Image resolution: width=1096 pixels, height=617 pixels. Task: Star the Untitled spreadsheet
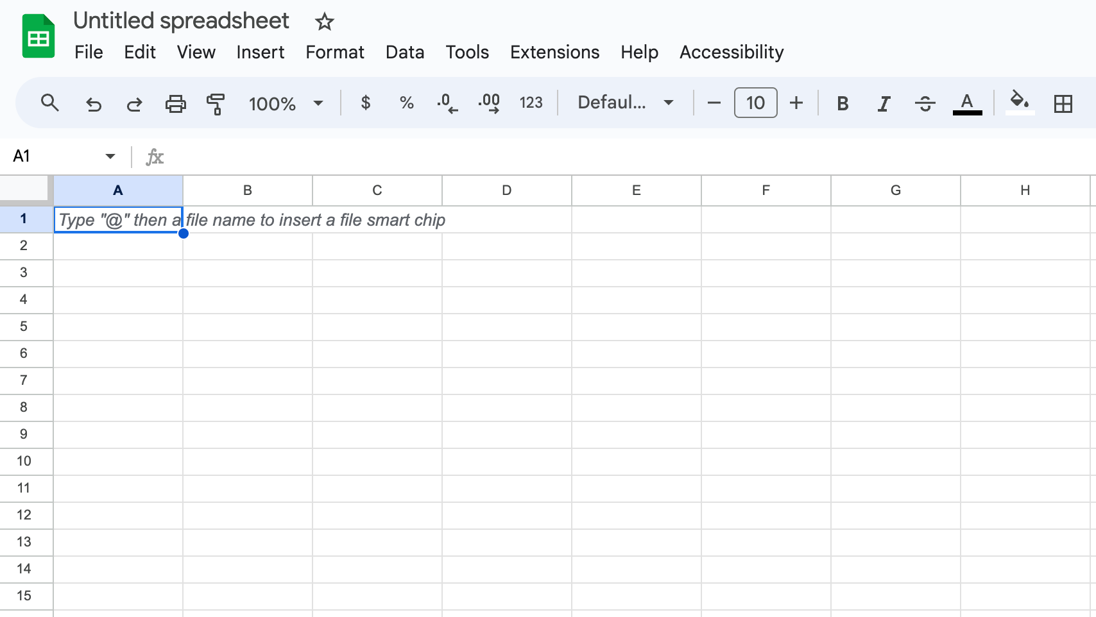click(x=325, y=22)
